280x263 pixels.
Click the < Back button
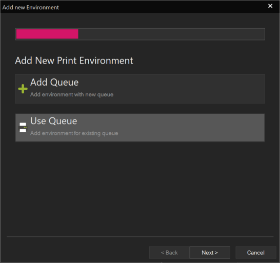169,252
